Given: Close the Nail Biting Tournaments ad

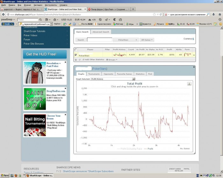Looking at the screenshot, I should pyautogui.click(x=65, y=114).
